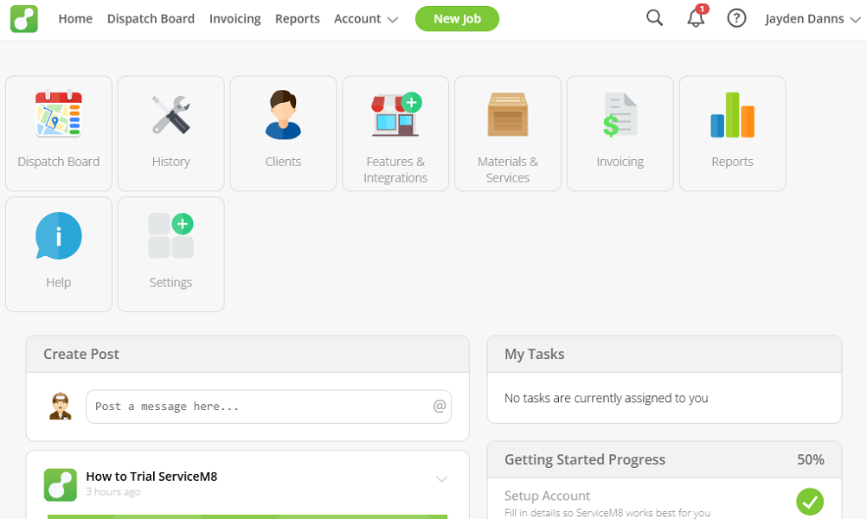Click the Getting Started Progress 50% value

click(811, 460)
